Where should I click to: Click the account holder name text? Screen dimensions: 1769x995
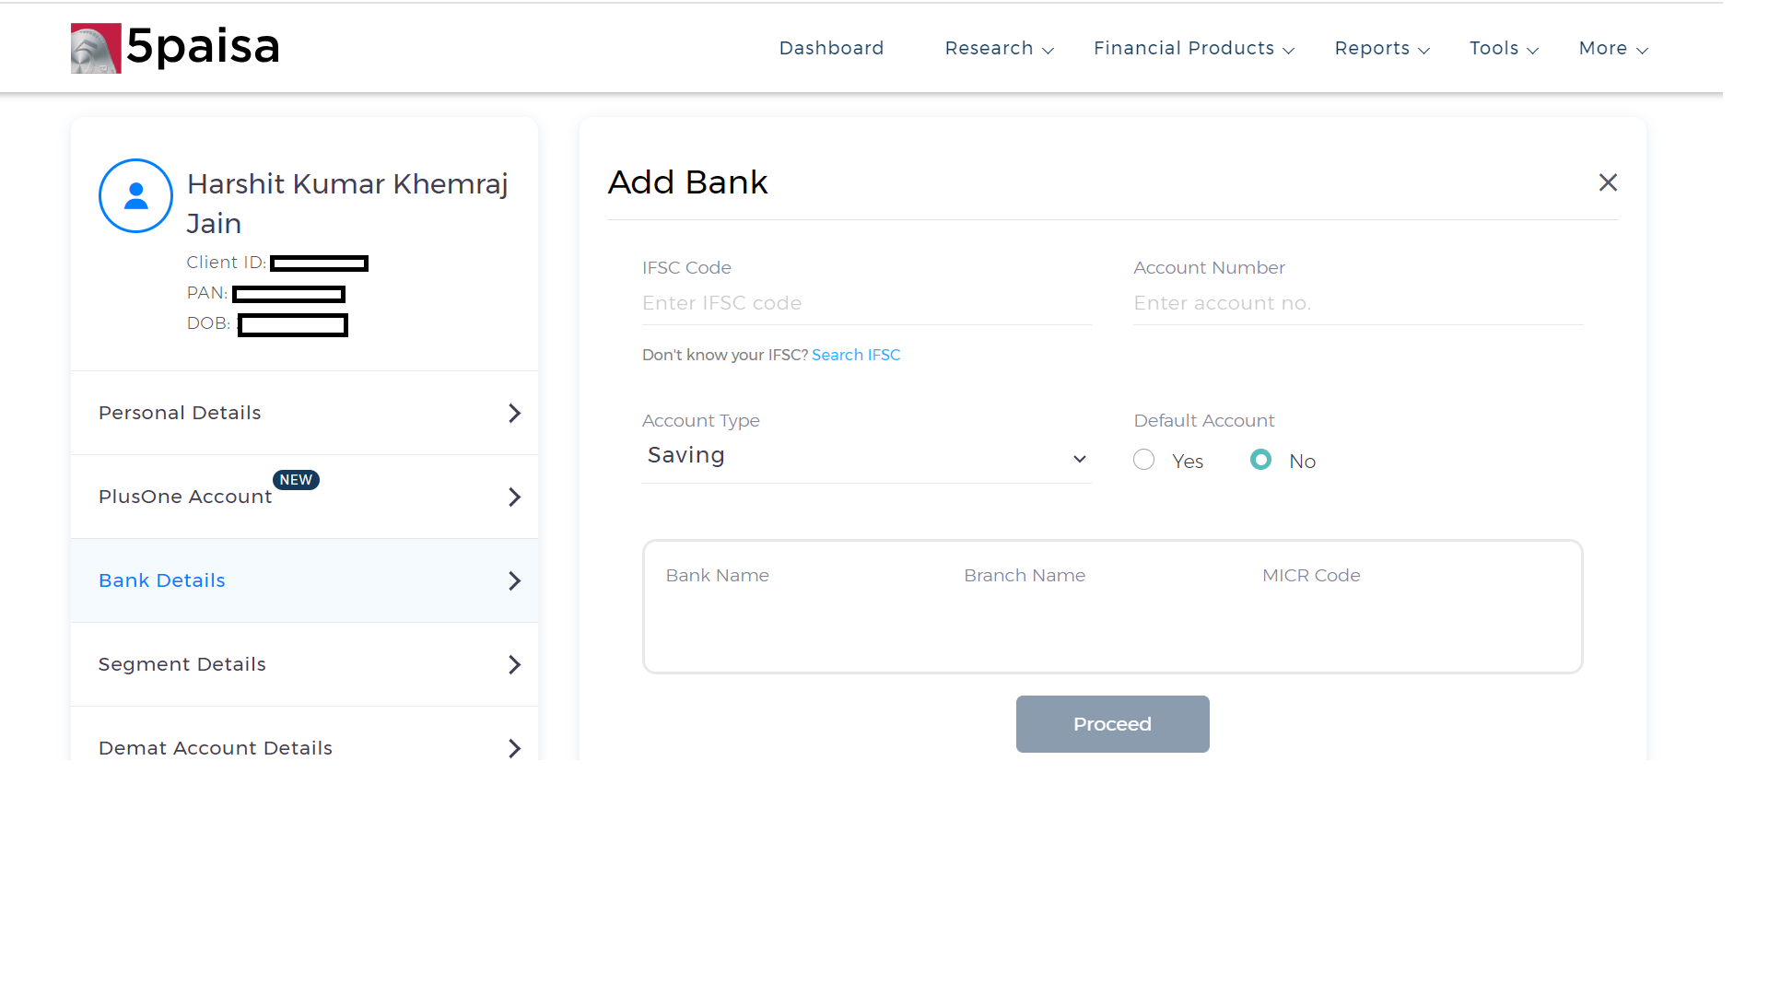pos(347,204)
